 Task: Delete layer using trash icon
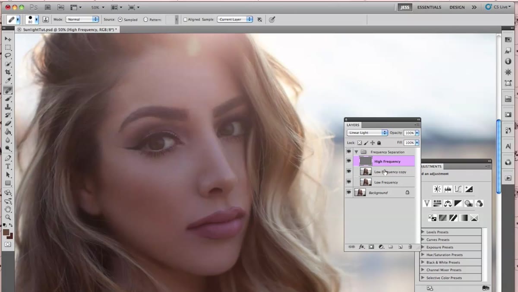(x=410, y=247)
